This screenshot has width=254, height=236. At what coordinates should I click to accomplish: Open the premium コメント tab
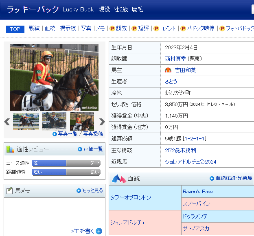(x=167, y=28)
